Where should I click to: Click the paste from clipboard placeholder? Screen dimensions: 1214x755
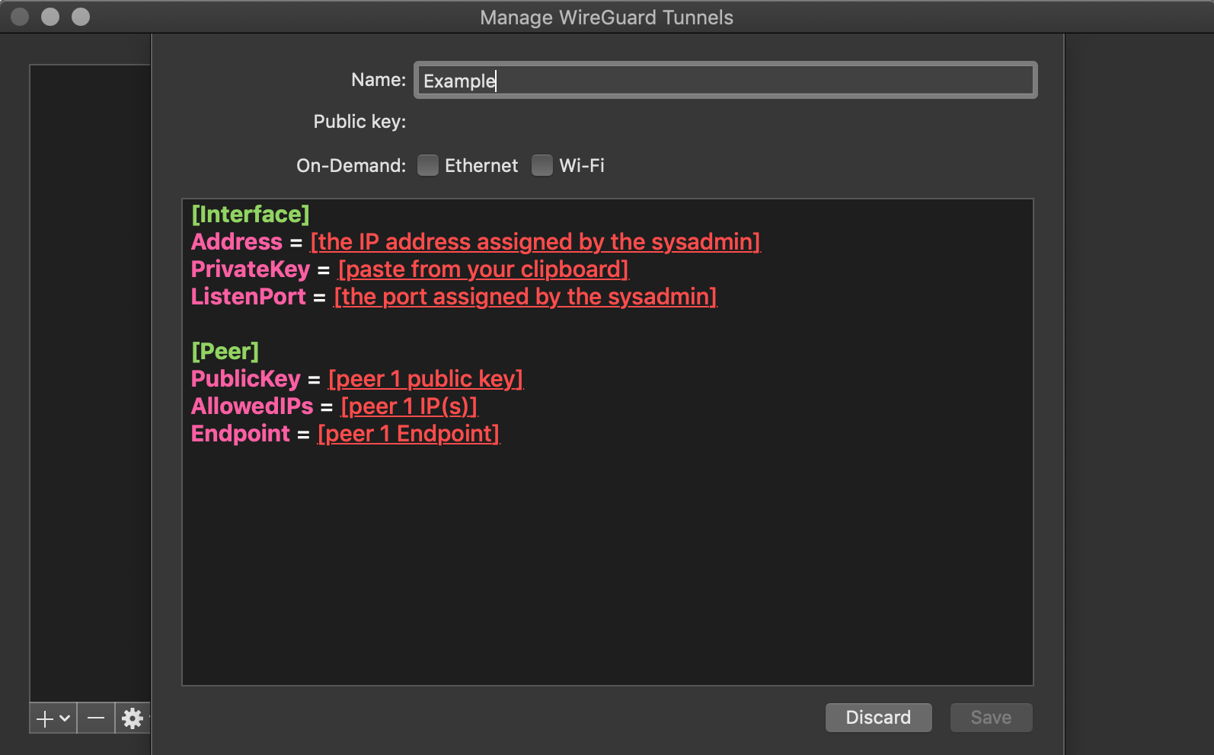[x=484, y=269]
